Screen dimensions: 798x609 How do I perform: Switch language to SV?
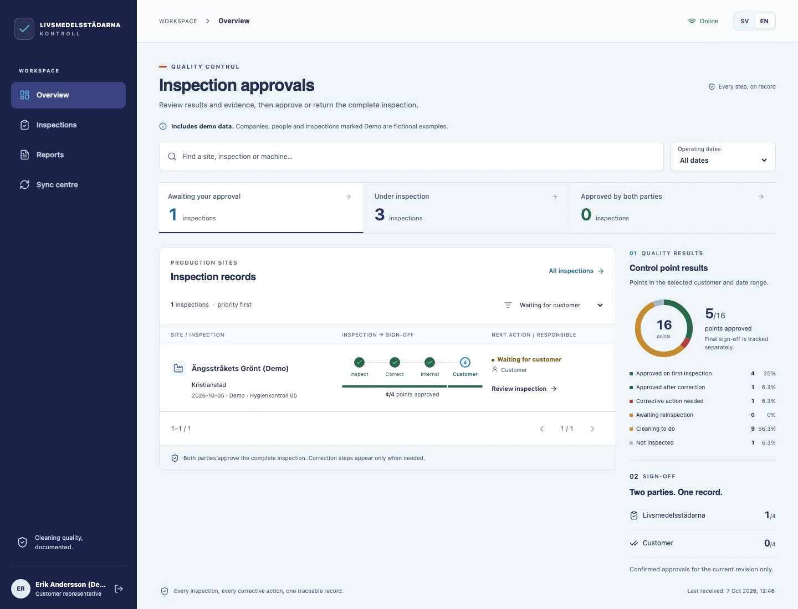[745, 21]
